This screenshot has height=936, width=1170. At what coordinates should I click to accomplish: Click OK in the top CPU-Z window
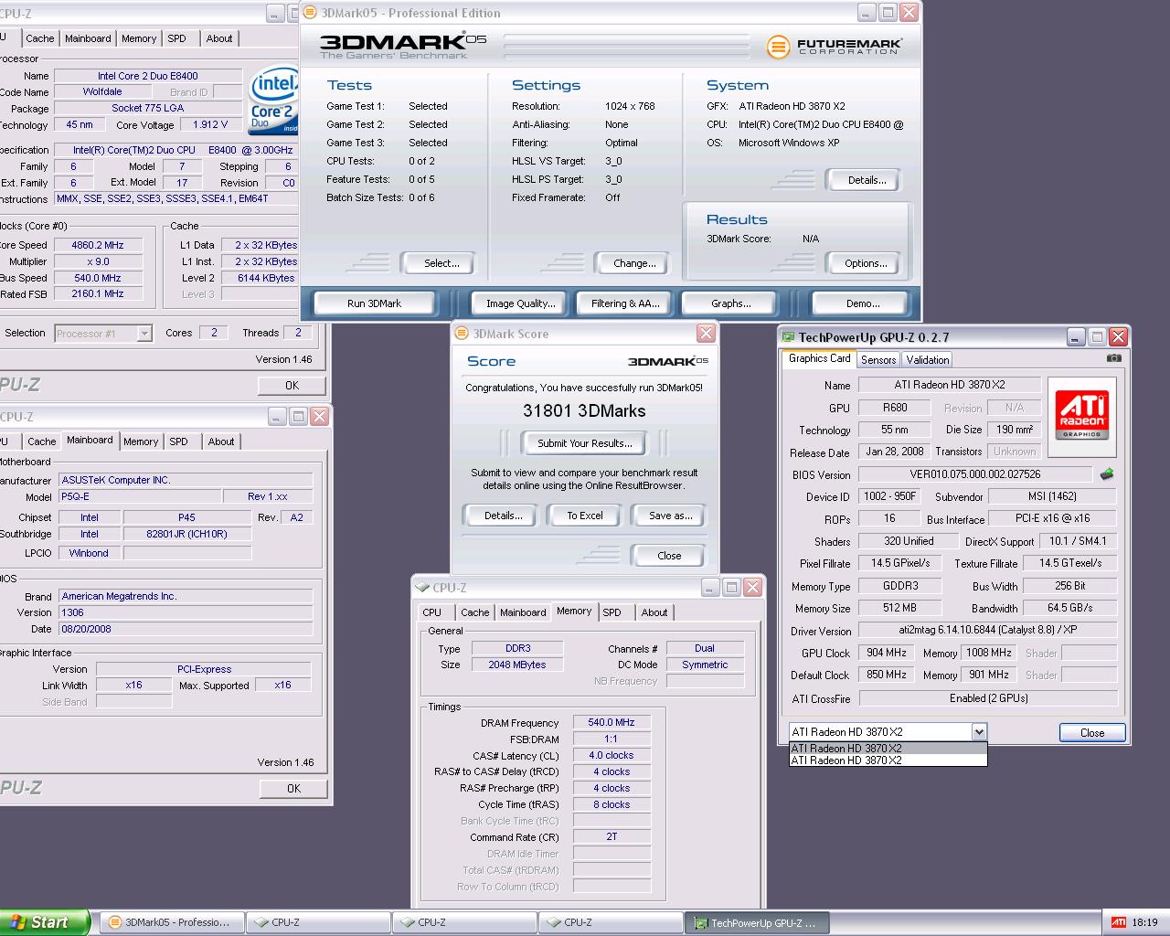point(292,386)
